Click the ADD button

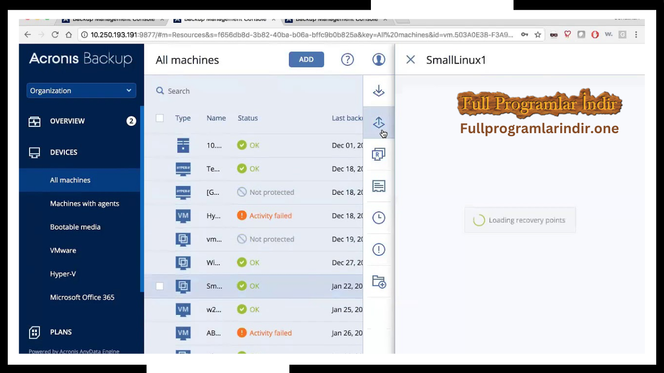(x=306, y=60)
